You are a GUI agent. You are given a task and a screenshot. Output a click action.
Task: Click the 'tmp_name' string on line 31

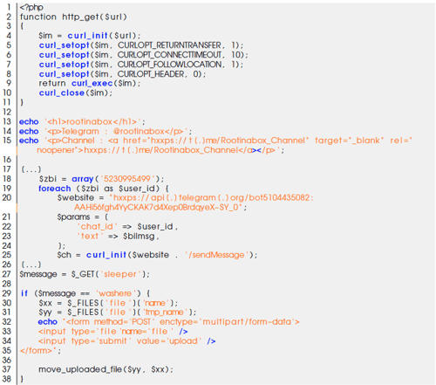(x=165, y=313)
